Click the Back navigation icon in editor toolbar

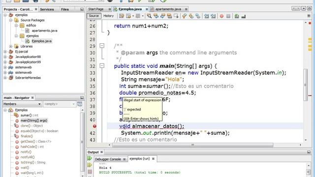pyautogui.click(x=128, y=16)
